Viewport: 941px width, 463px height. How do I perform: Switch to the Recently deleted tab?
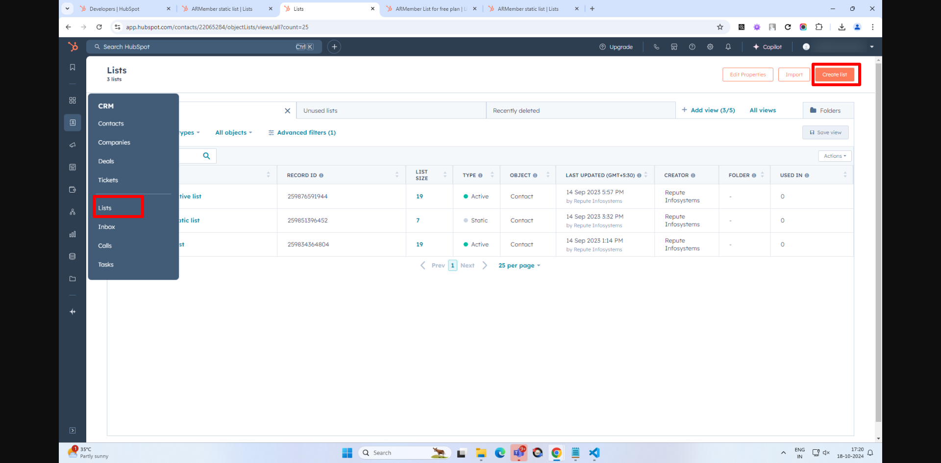pos(581,111)
